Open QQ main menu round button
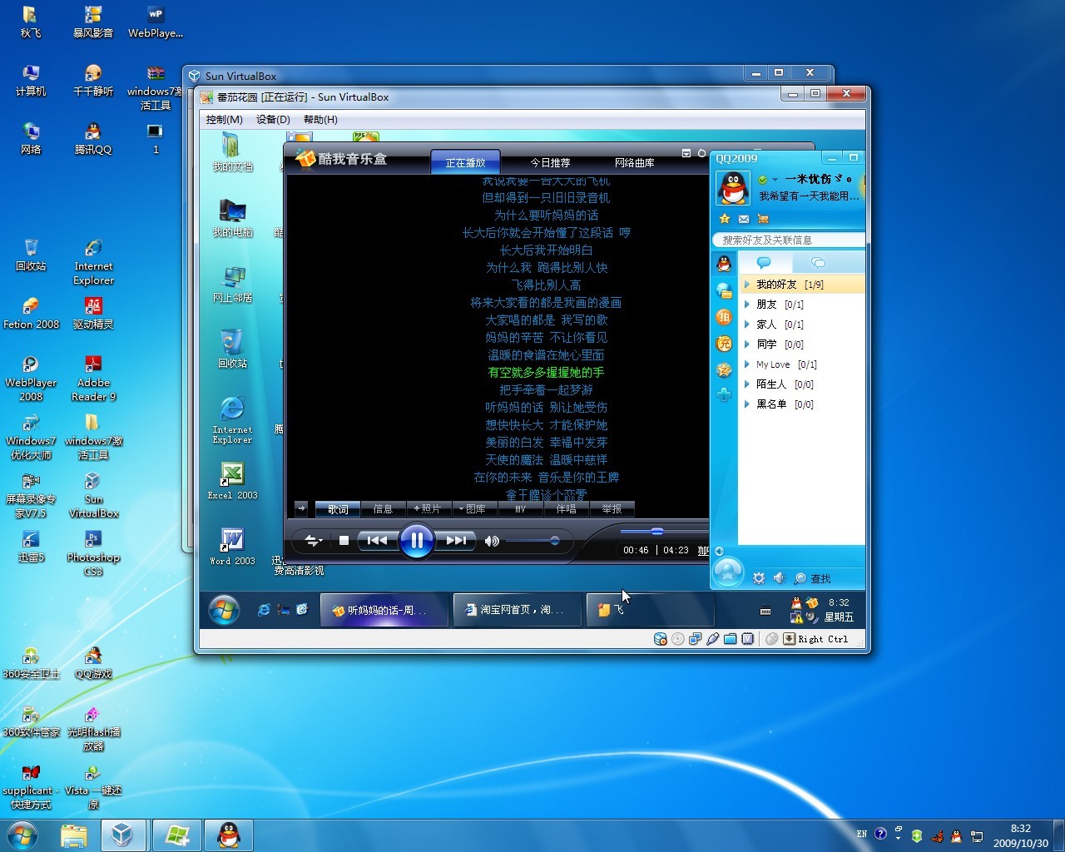Viewport: 1065px width, 852px height. 728,572
